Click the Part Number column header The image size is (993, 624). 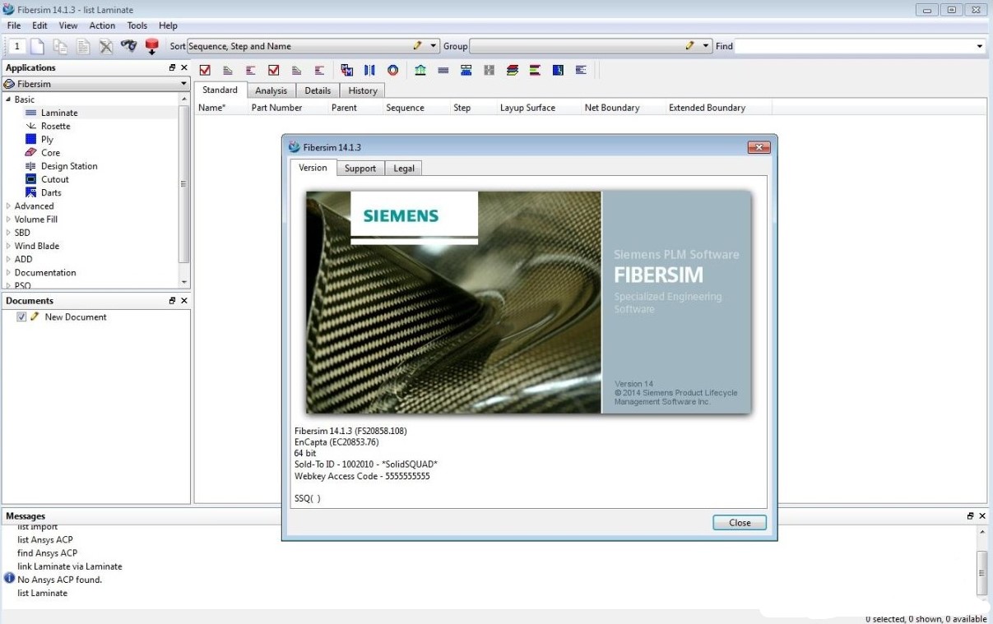click(277, 108)
